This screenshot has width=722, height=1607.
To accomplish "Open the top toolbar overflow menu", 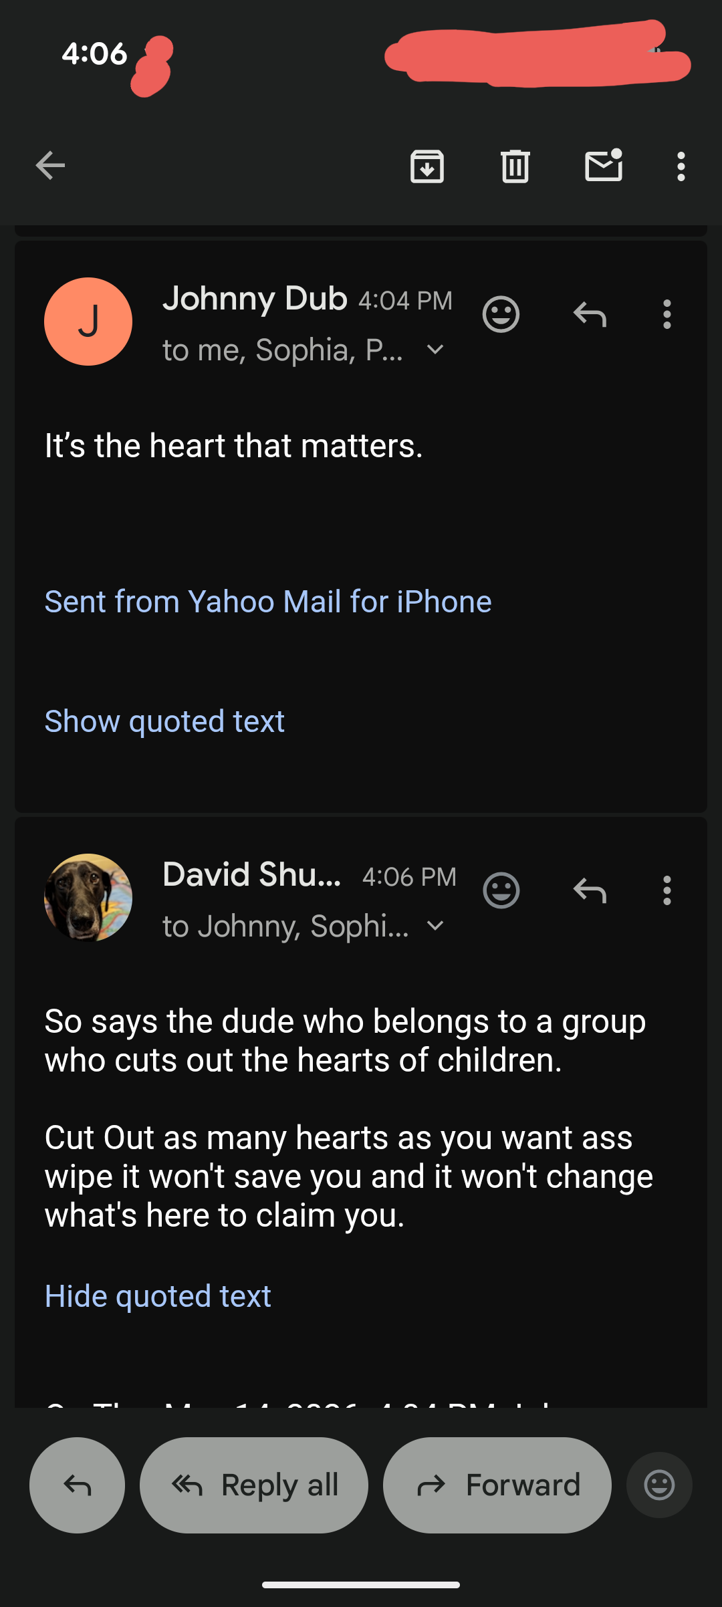I will (x=681, y=166).
